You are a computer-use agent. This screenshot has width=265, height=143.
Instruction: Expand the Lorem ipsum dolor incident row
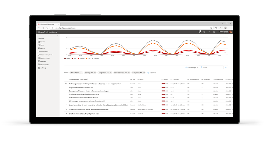[x=66, y=105]
